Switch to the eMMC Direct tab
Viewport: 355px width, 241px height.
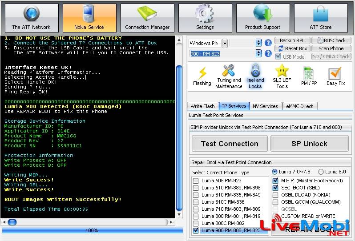[299, 106]
